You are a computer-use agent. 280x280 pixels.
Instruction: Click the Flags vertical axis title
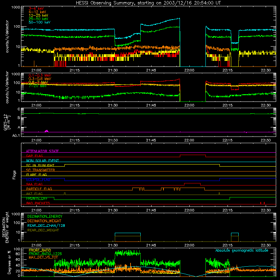[14, 175]
